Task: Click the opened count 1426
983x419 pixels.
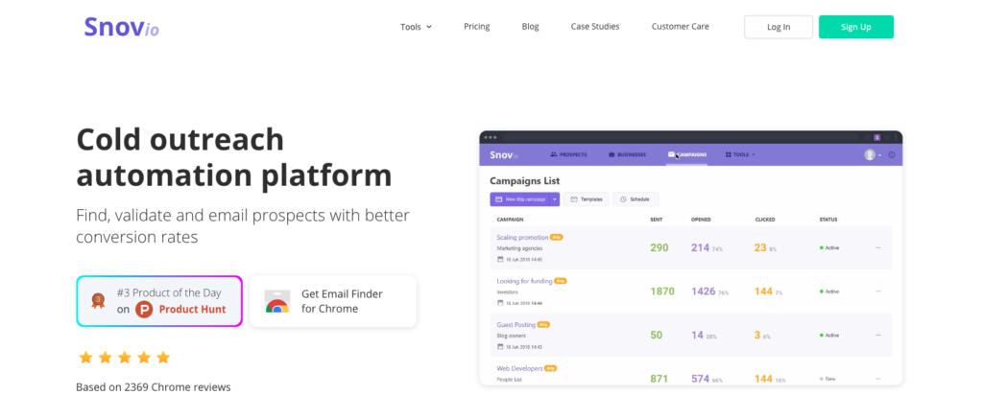Action: (704, 291)
